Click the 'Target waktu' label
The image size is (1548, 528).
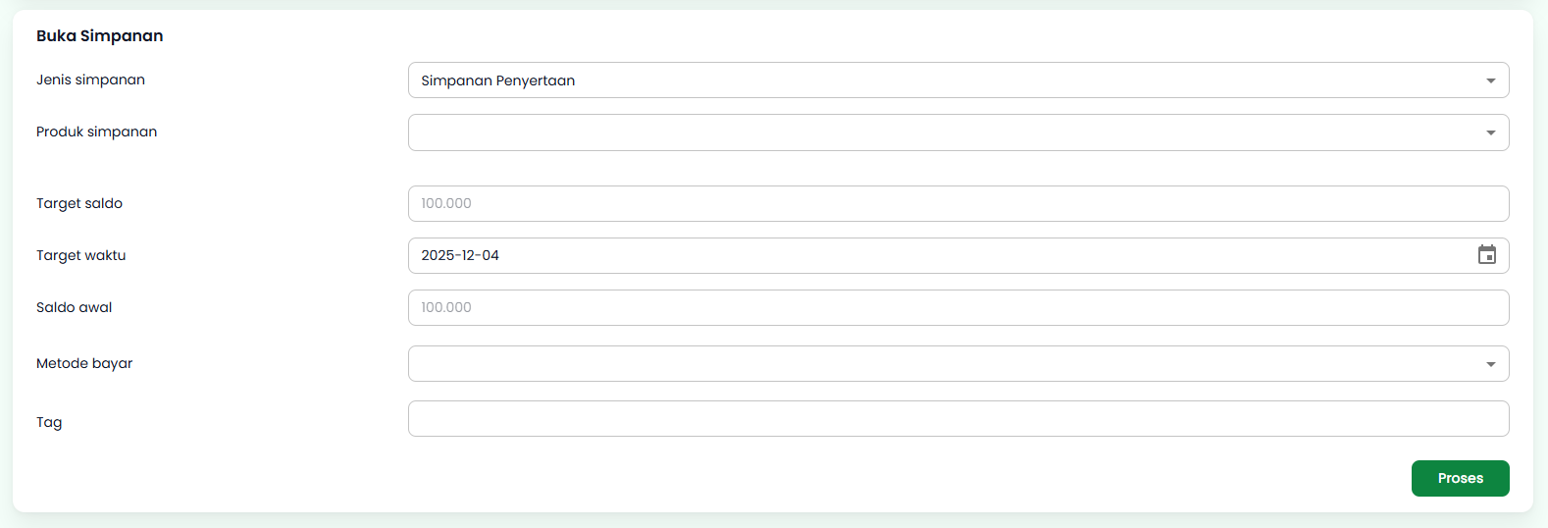point(80,255)
